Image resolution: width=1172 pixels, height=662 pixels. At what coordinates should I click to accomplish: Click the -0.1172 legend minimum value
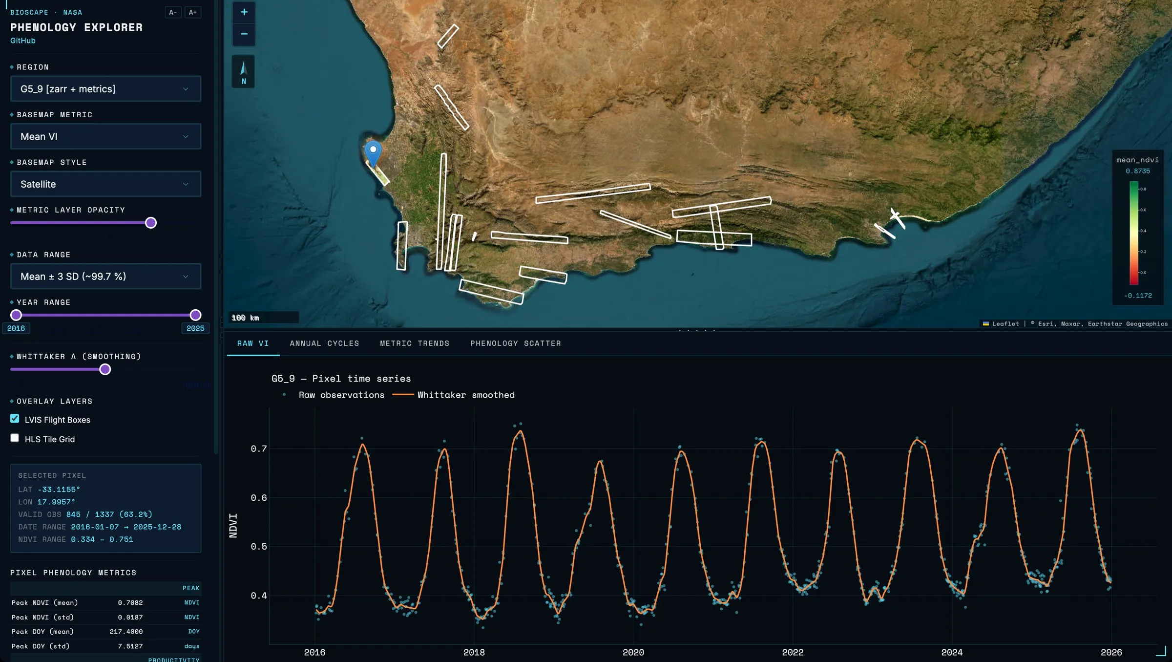(1138, 296)
